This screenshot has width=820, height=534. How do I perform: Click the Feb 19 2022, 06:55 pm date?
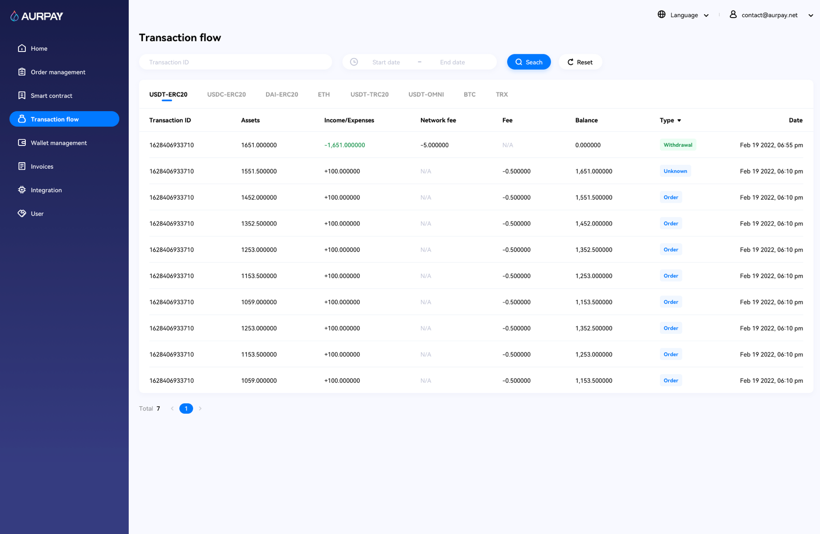click(x=771, y=145)
